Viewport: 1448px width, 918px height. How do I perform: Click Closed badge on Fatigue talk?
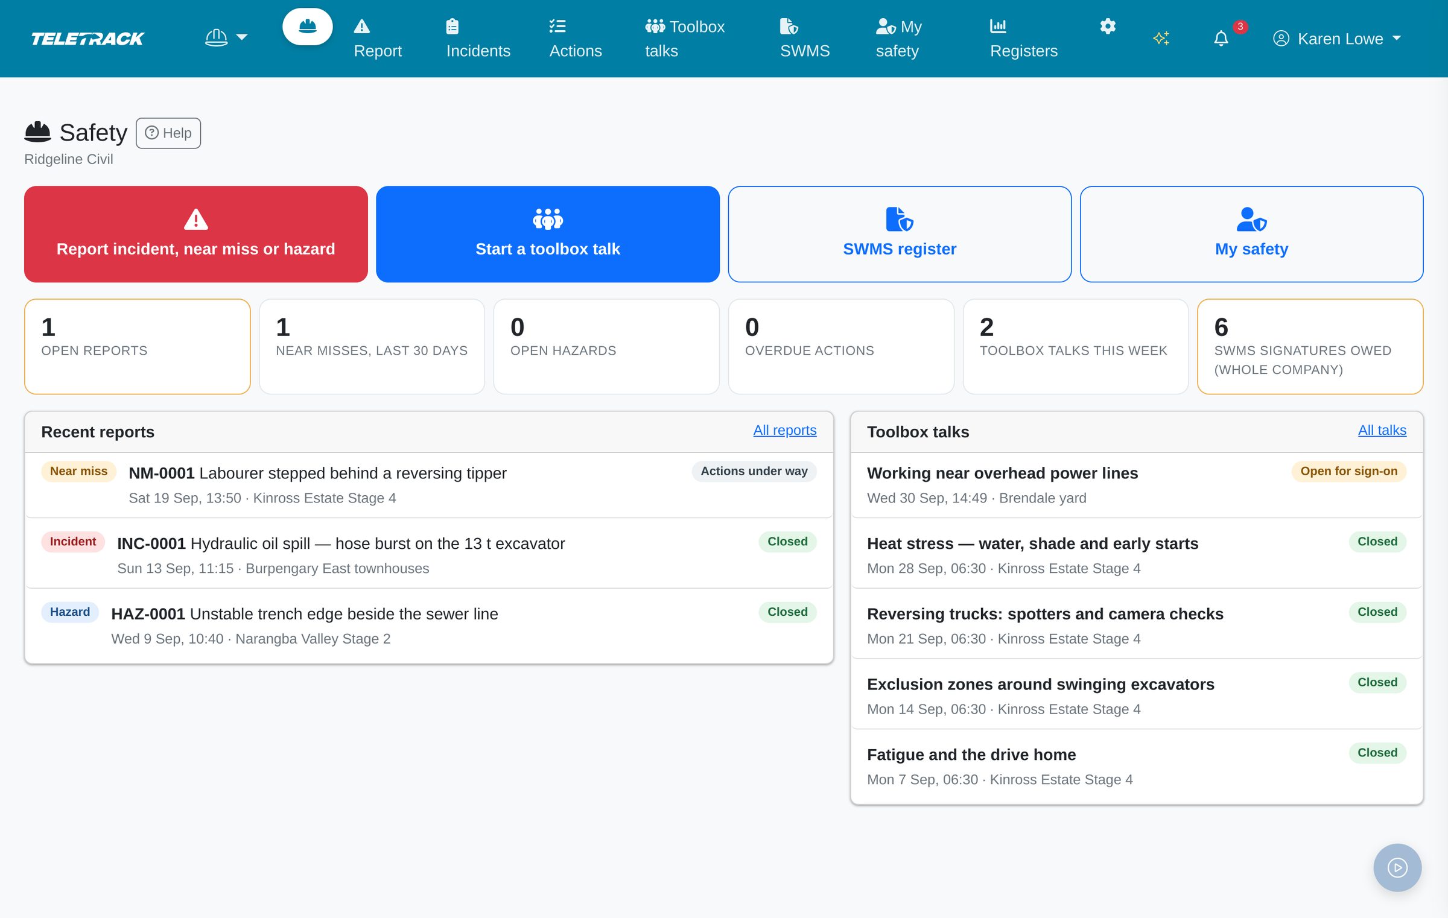pyautogui.click(x=1377, y=753)
